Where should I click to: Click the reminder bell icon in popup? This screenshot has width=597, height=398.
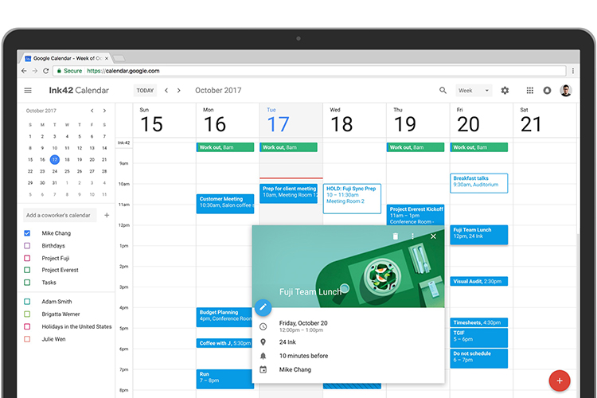[x=263, y=356]
